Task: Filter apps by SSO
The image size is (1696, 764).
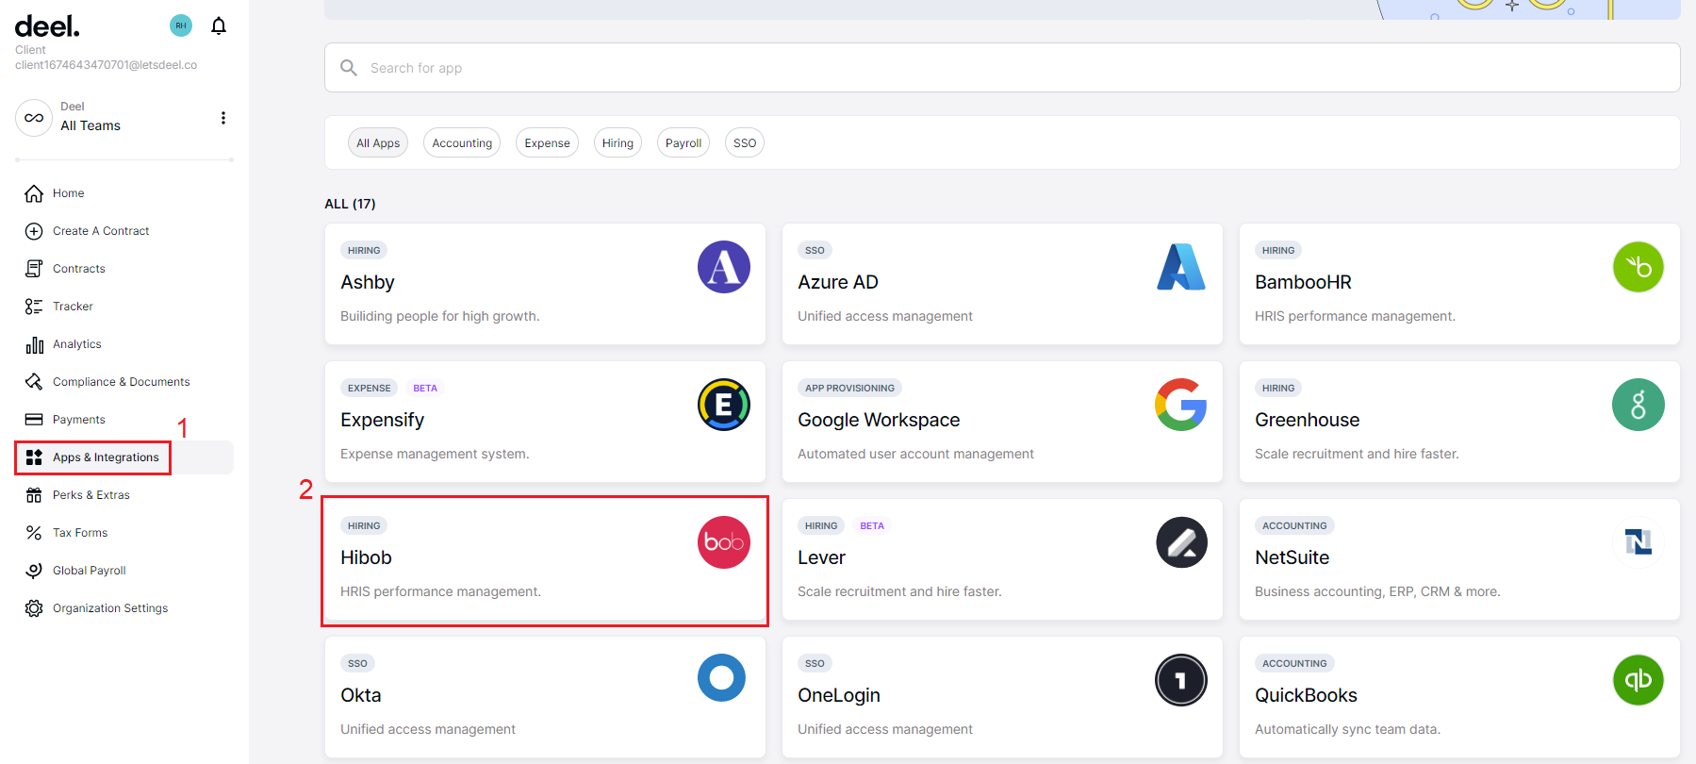Action: pos(745,142)
